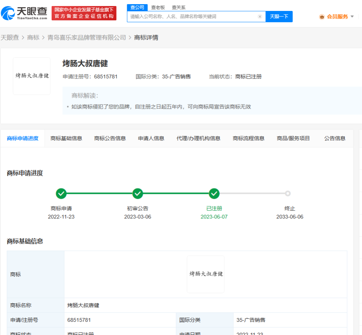Click the 烤肠大叔唐健 trademark thumbnail image
The image size is (362, 335).
click(x=32, y=76)
